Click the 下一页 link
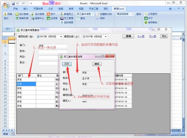Screen dimensions: 187x138 pos(153,36)
